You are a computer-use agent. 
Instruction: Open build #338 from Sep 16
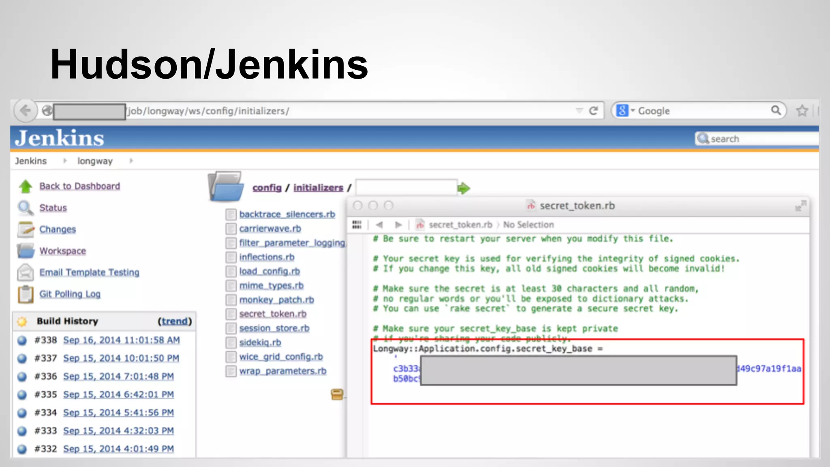[121, 340]
